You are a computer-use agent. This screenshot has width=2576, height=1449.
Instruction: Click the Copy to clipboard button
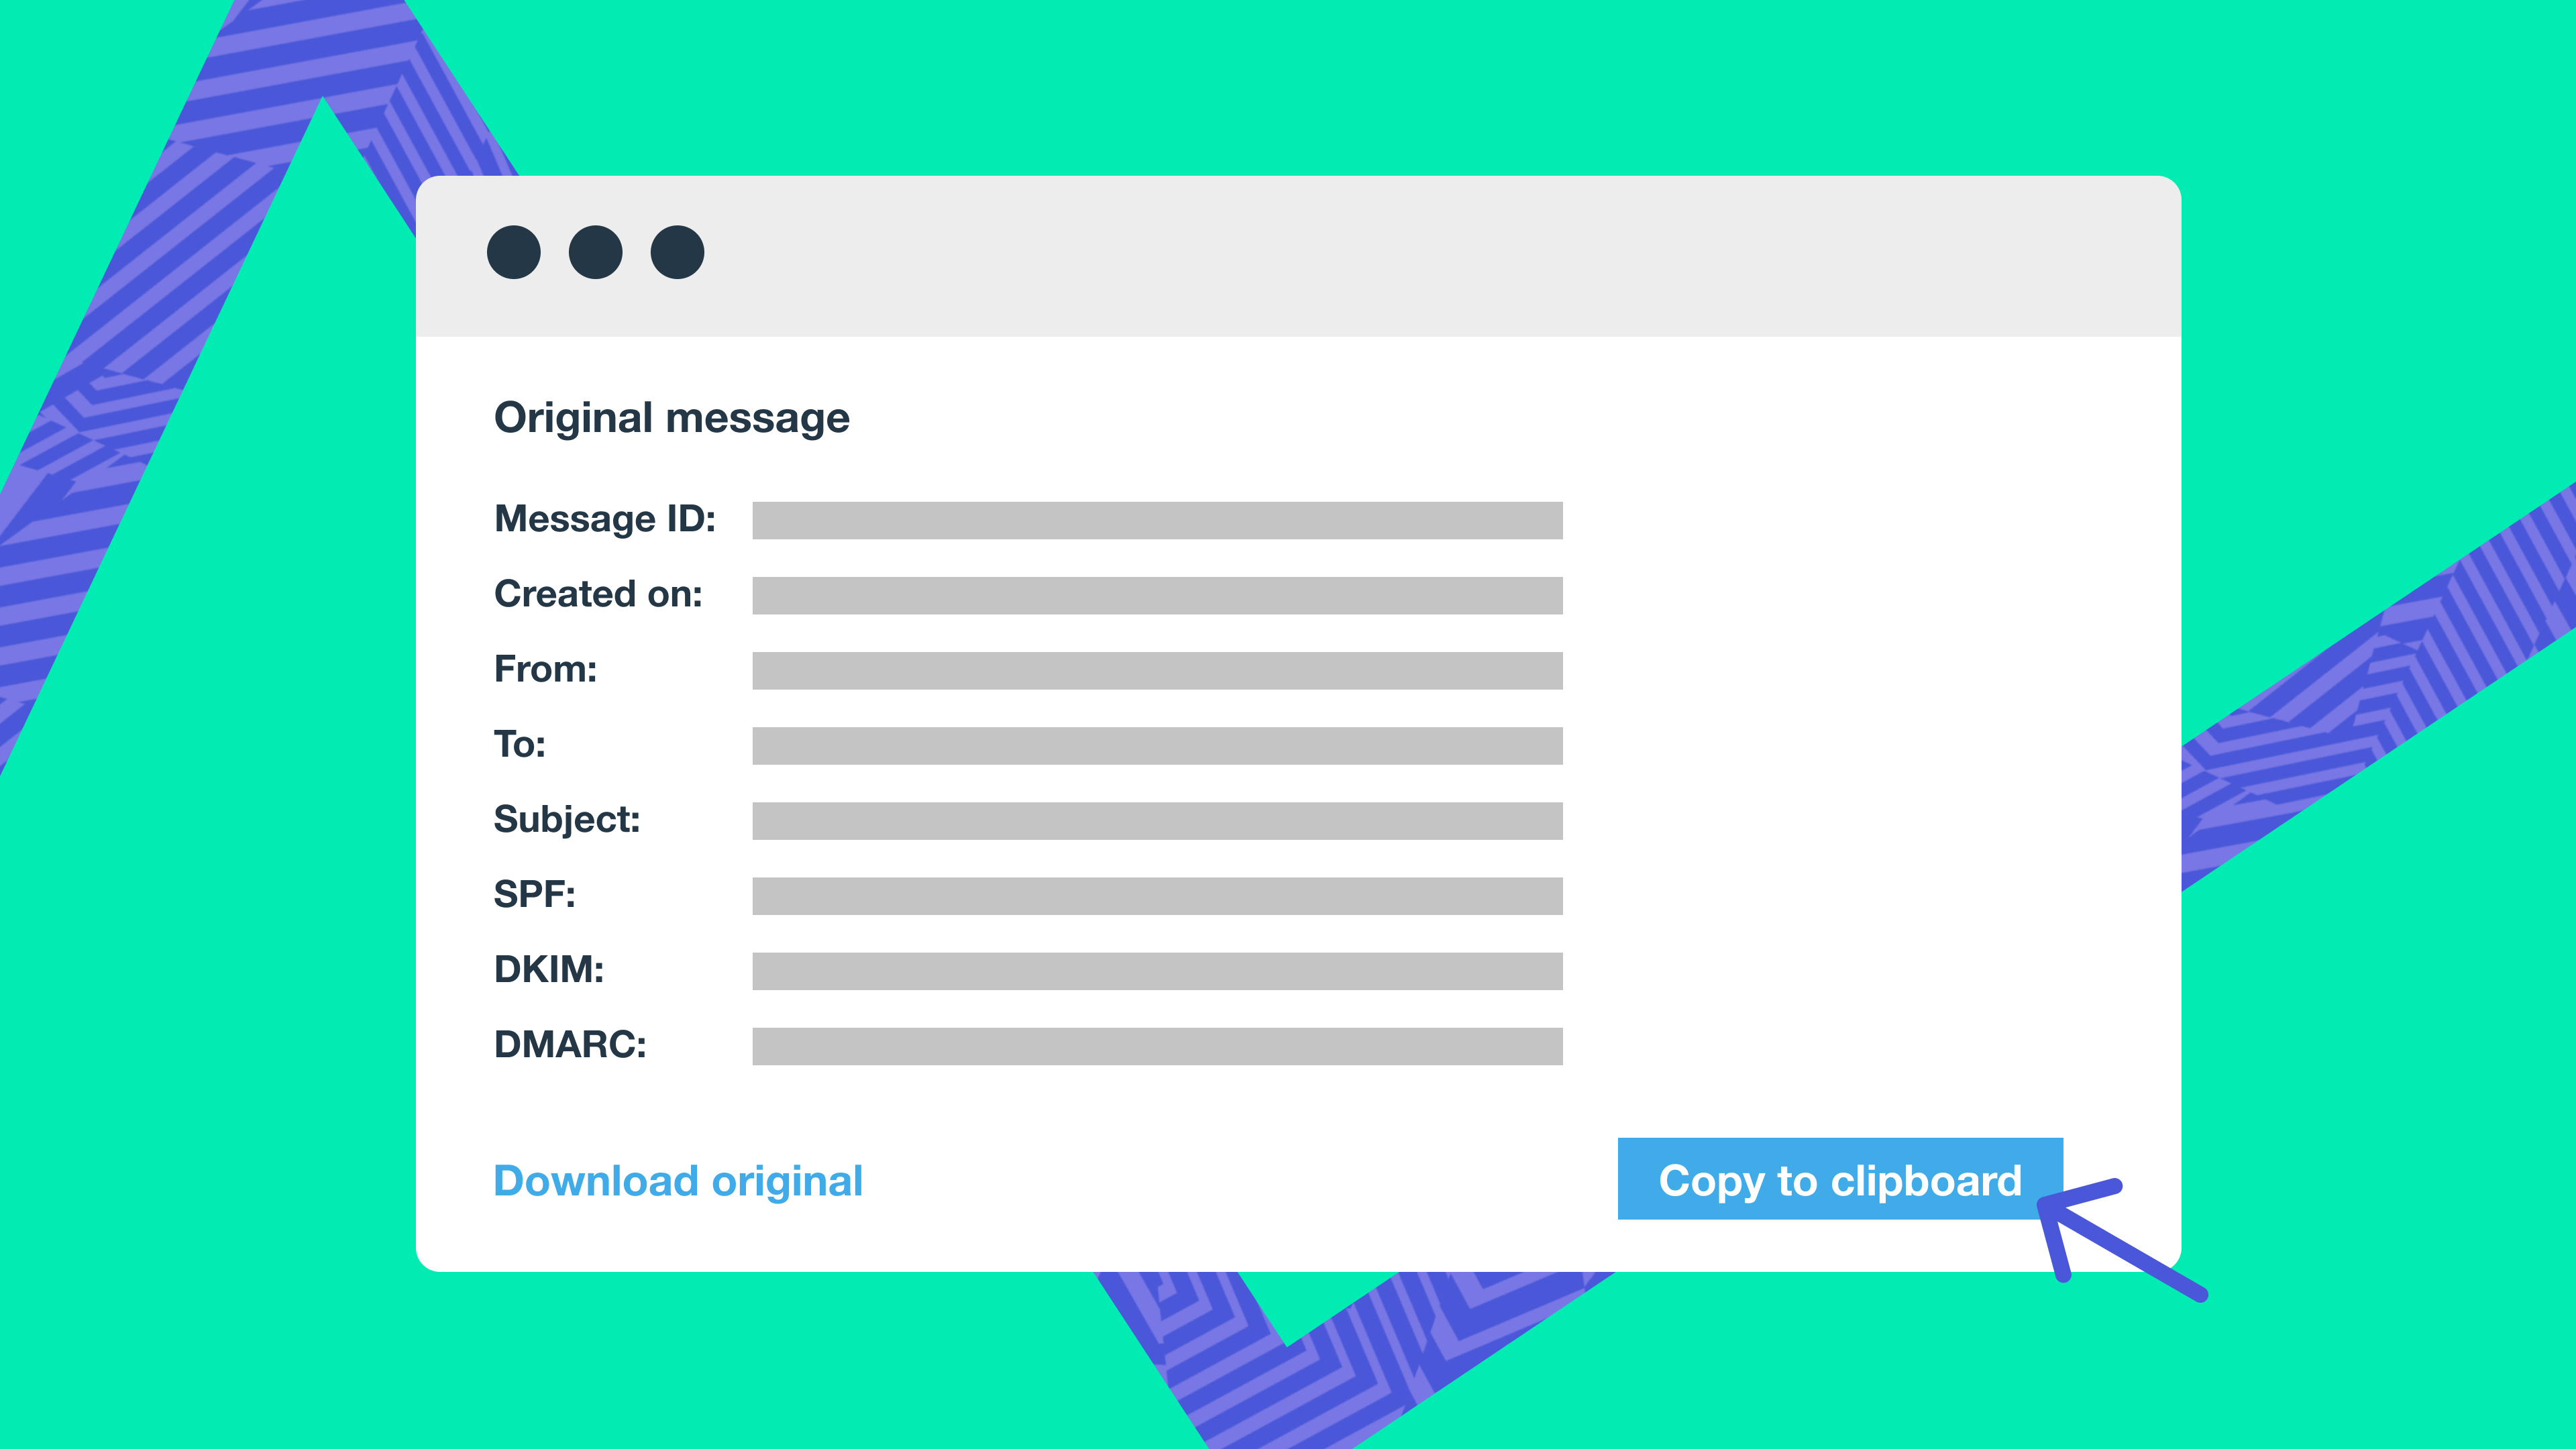coord(1840,1179)
